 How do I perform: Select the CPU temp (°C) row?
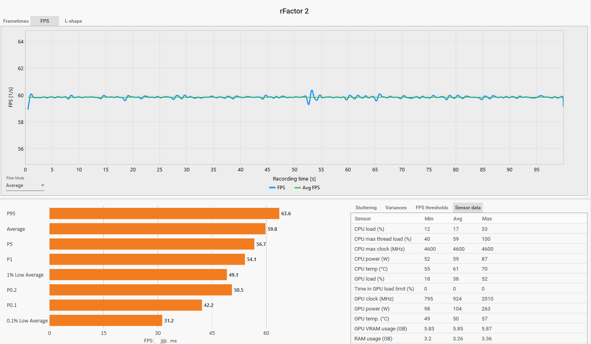(x=469, y=269)
